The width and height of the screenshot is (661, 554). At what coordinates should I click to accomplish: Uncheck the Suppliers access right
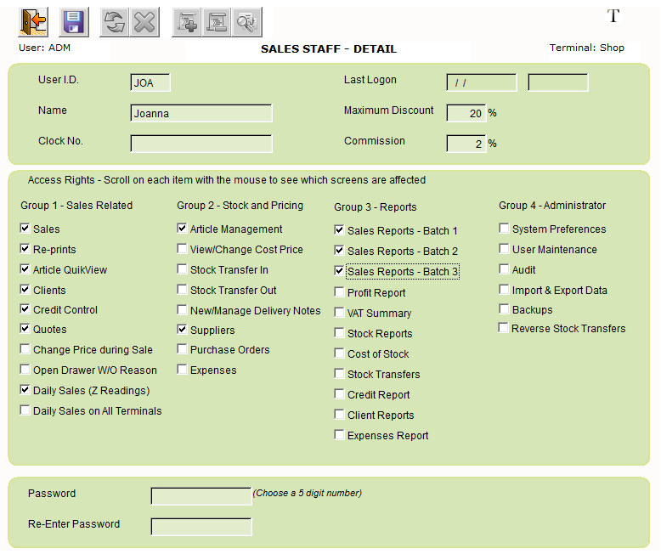pyautogui.click(x=182, y=330)
